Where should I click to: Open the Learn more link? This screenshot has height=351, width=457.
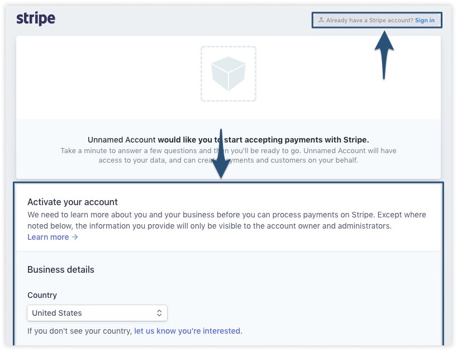(x=48, y=238)
